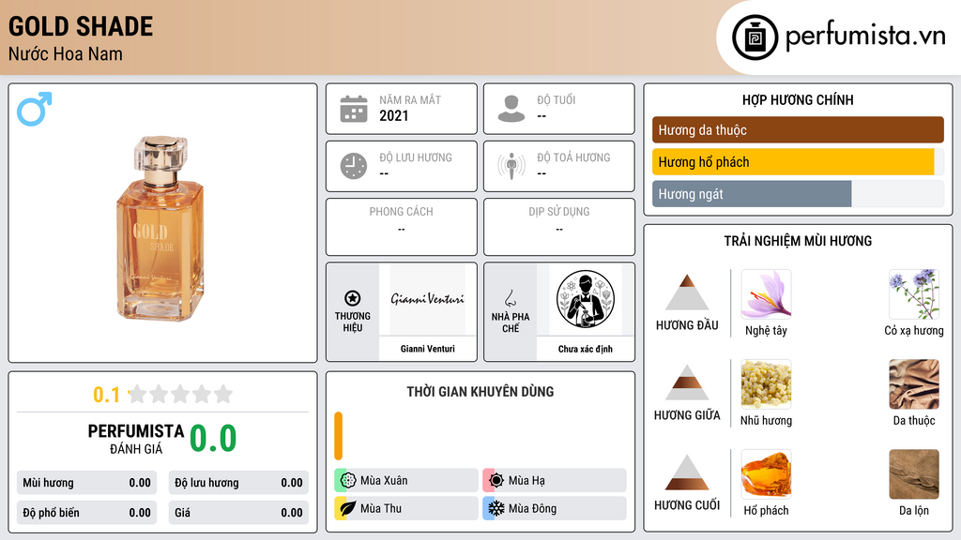Viewport: 961px width, 540px height.
Task: Select the Mùa Đông season chip
Action: click(x=555, y=508)
